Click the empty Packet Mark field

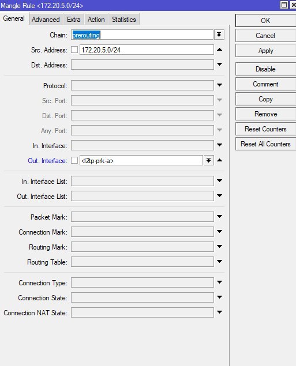coord(143,217)
